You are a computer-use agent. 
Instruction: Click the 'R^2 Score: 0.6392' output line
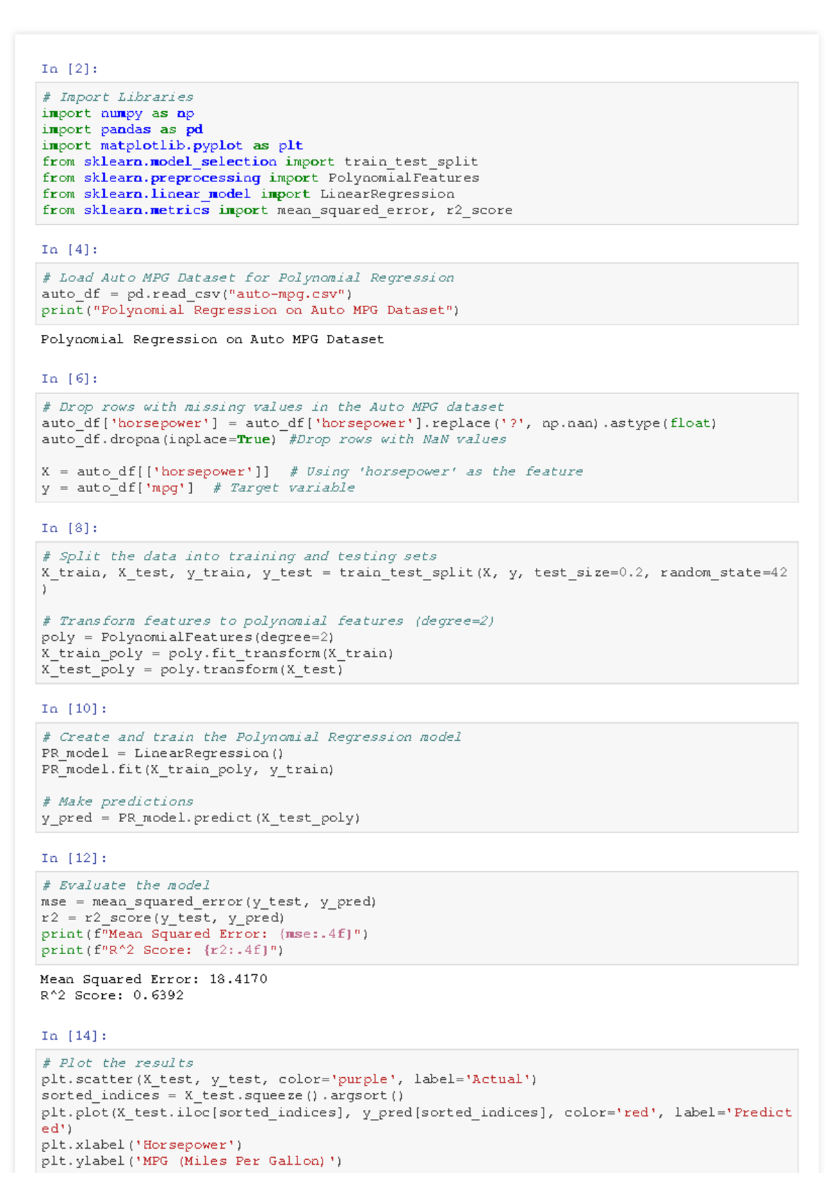[x=112, y=995]
